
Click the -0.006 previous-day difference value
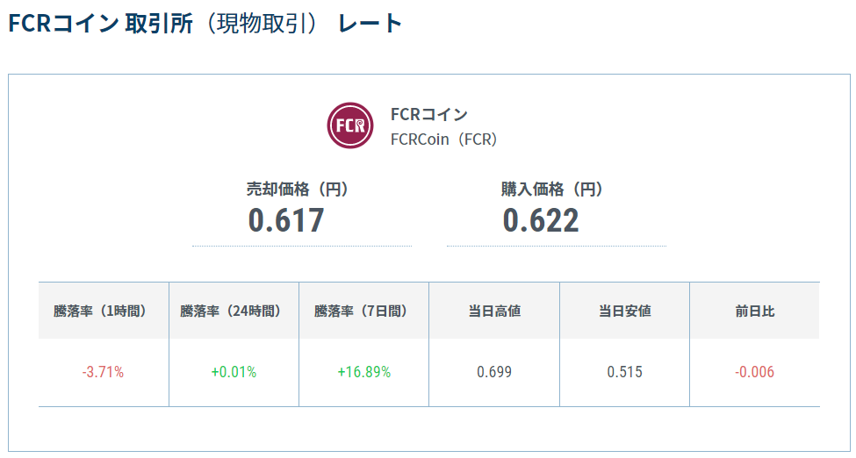click(x=755, y=372)
